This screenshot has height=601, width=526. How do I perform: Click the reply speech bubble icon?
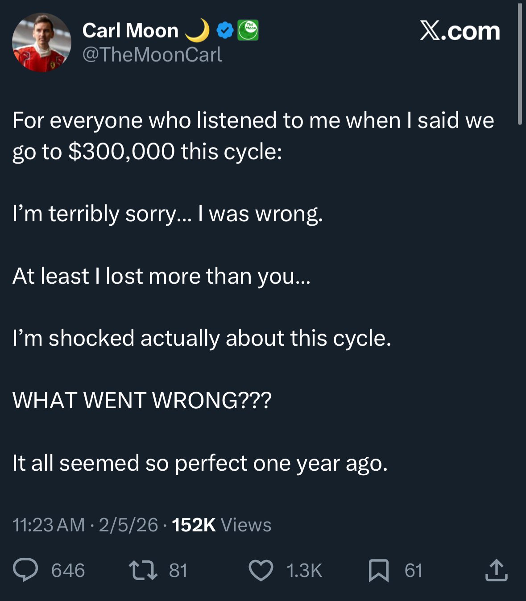[x=25, y=570]
